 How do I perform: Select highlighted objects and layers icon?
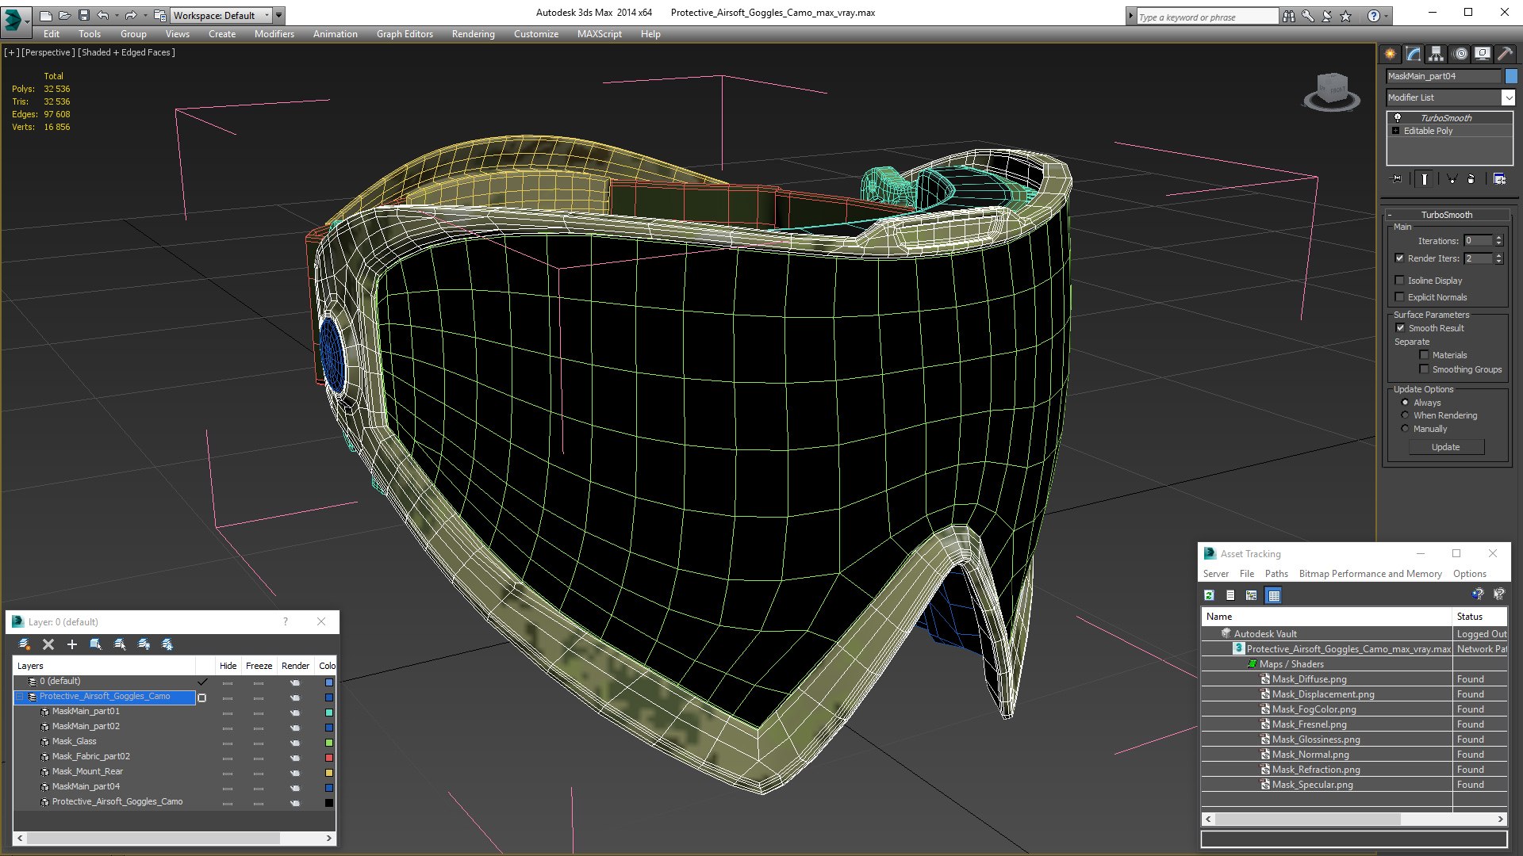pos(96,644)
